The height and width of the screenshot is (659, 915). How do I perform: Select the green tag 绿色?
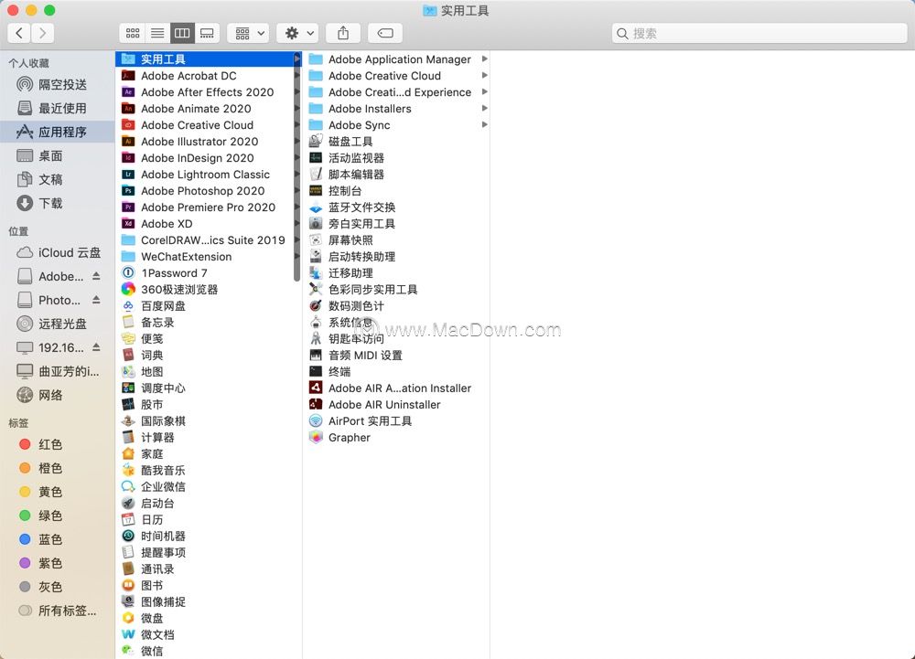[x=57, y=516]
